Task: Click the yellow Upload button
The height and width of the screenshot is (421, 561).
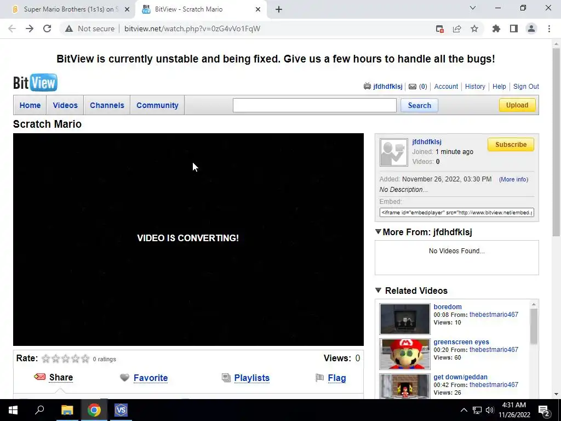Action: [x=517, y=105]
